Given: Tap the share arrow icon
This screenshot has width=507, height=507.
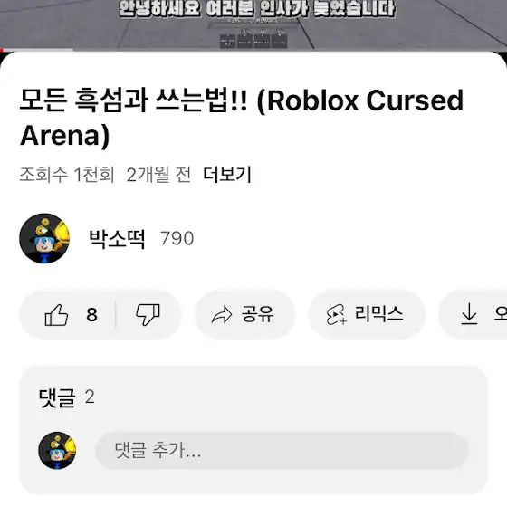Looking at the screenshot, I should tap(222, 315).
